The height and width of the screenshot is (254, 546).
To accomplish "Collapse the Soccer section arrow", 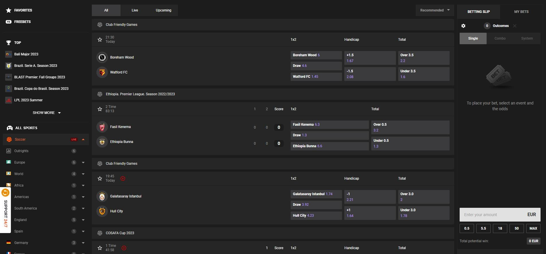I will click(x=83, y=139).
